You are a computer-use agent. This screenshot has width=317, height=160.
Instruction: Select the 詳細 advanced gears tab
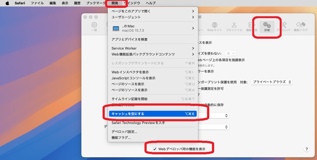coord(267,27)
